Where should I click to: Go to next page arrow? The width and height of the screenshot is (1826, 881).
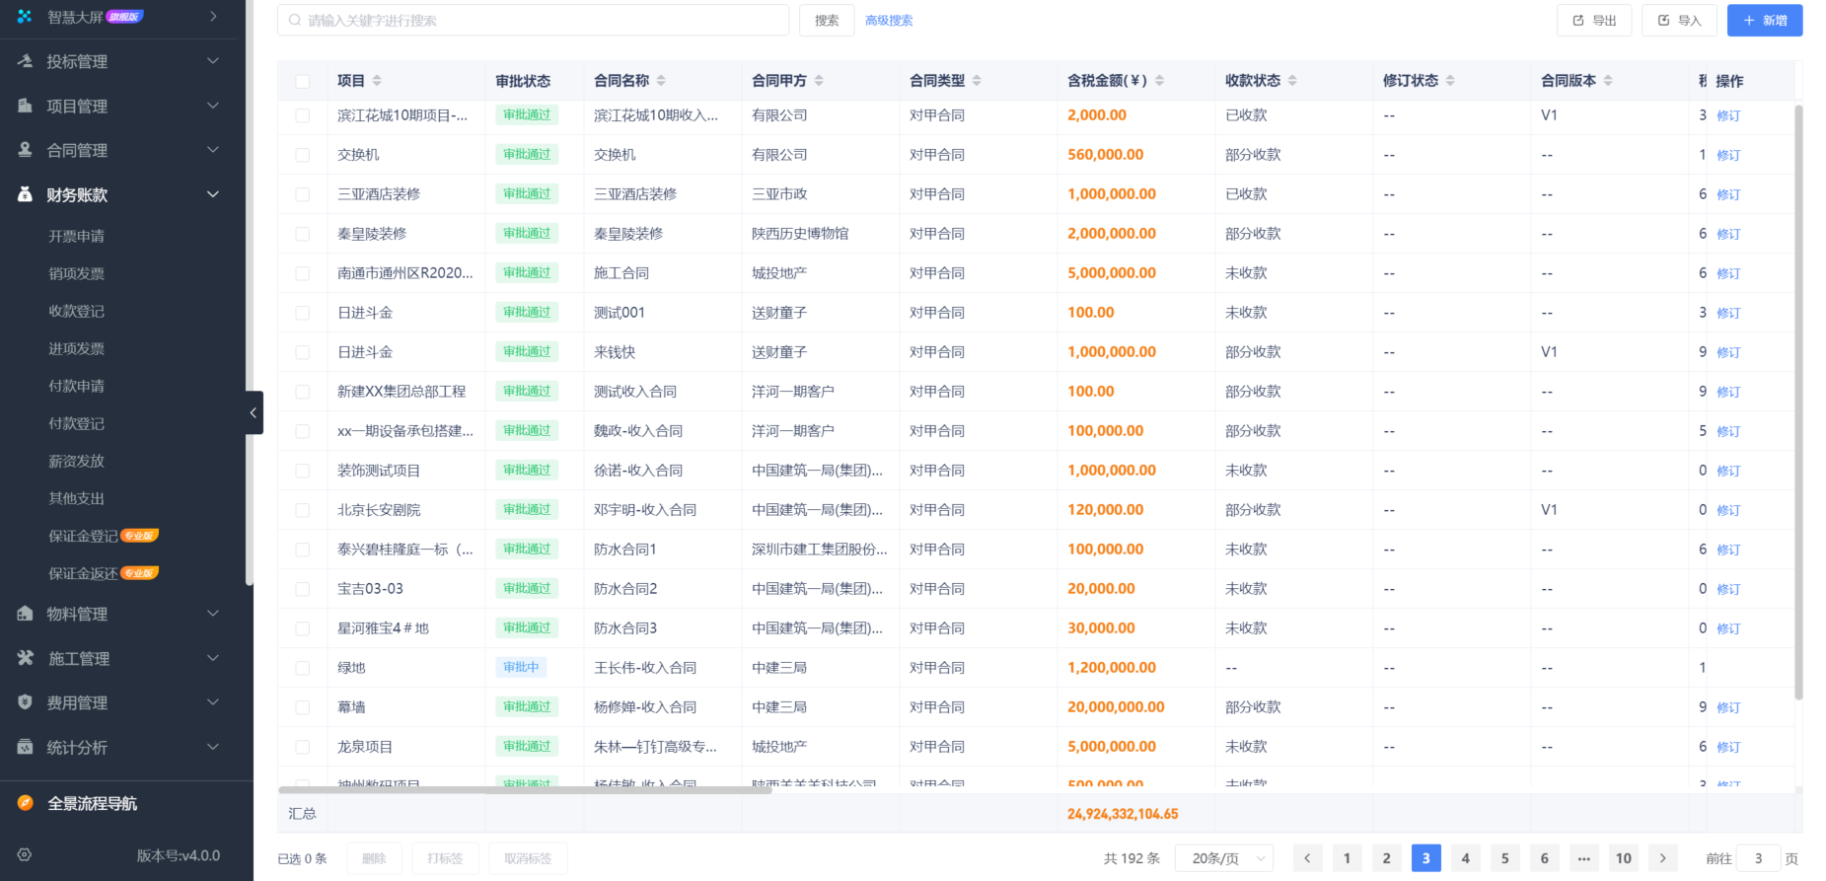[x=1662, y=858]
